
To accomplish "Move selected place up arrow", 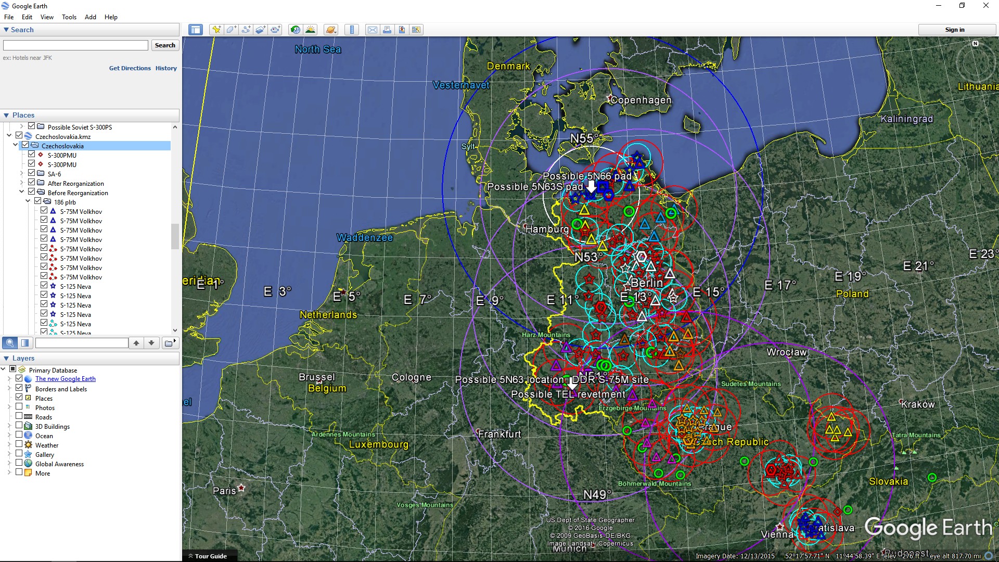I will (136, 343).
